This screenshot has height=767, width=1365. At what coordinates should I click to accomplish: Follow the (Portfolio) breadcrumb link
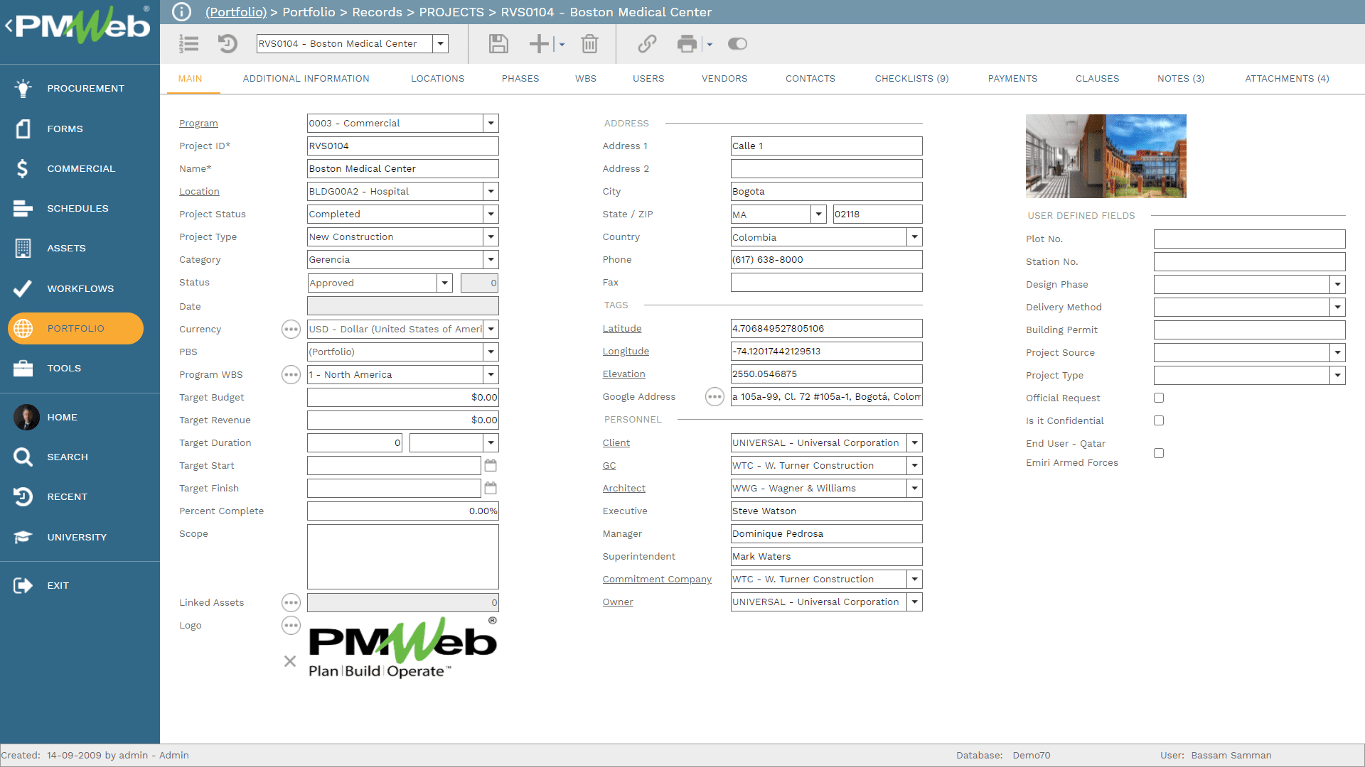(236, 12)
